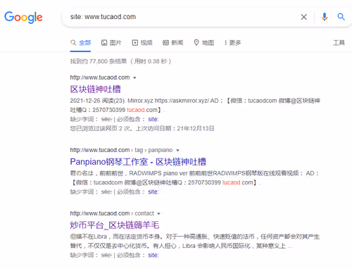
Task: Open the 更多 (More) menu
Action: pyautogui.click(x=232, y=43)
